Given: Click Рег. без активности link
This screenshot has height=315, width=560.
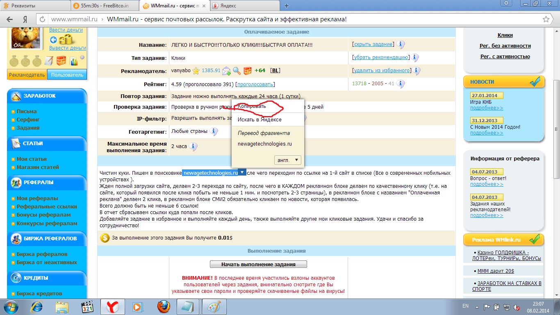Looking at the screenshot, I should 505,46.
